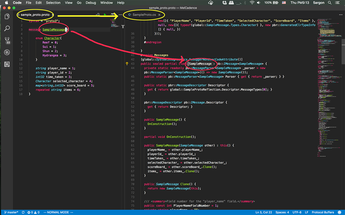Open the errors and warnings count

tap(33, 212)
